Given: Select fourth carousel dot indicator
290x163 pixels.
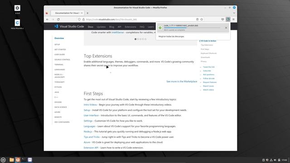Looking at the screenshot, I should pos(143,39).
